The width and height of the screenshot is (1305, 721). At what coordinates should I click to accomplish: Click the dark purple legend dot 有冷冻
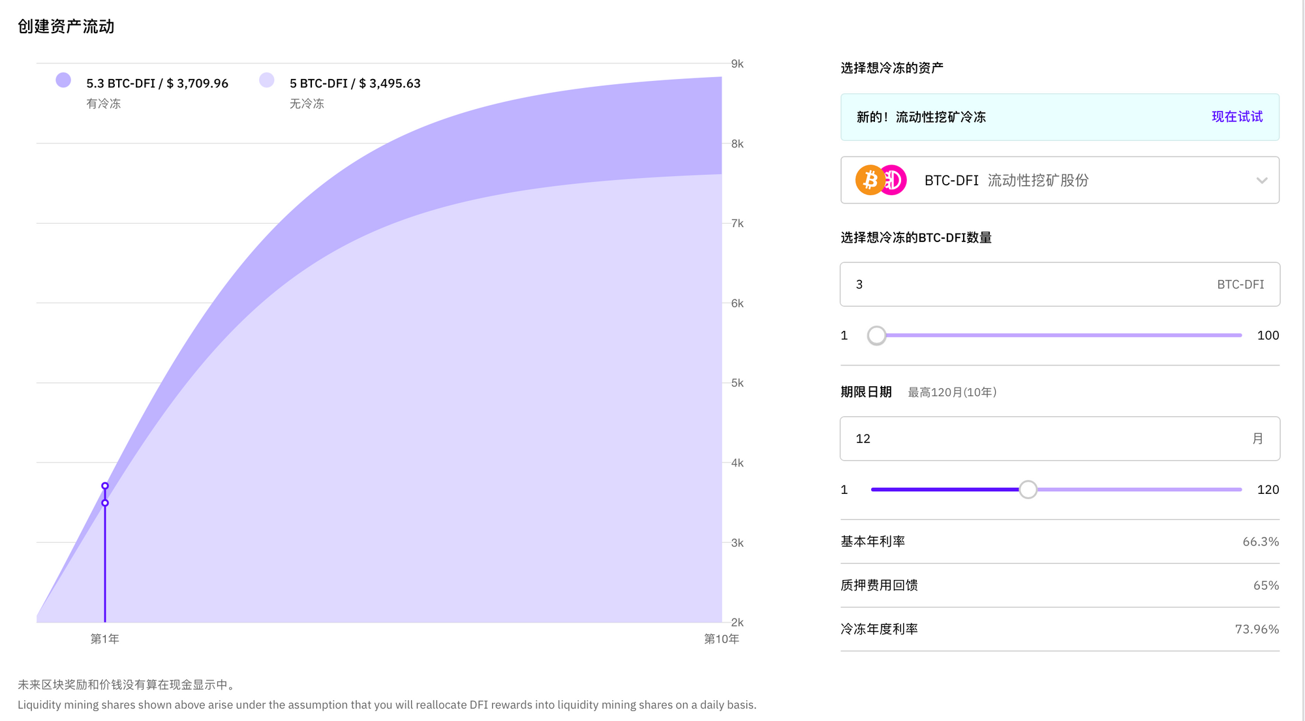tap(63, 80)
